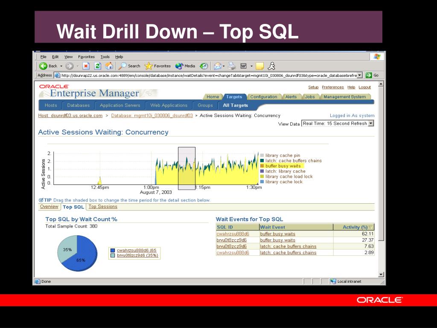Click the yellow Discuss note icon

[x=259, y=66]
